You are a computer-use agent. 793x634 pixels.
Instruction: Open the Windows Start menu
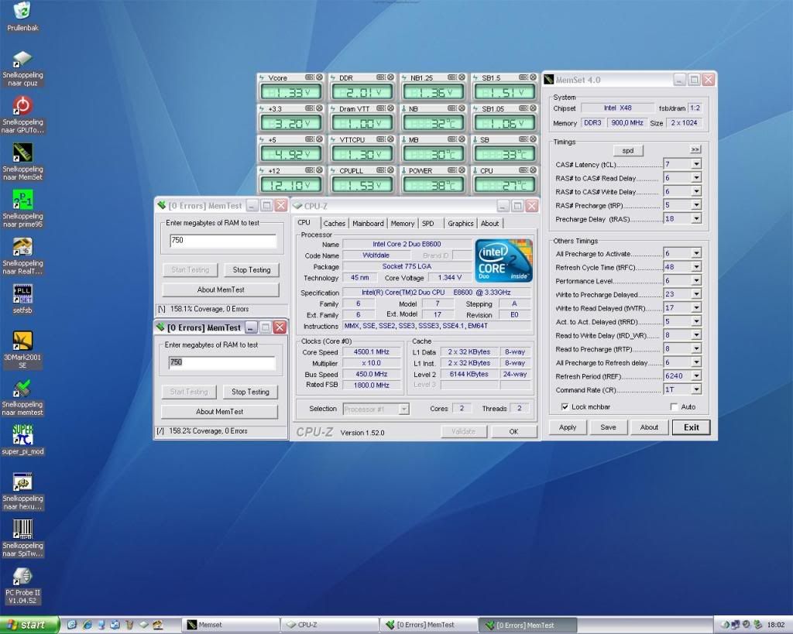coord(27,625)
